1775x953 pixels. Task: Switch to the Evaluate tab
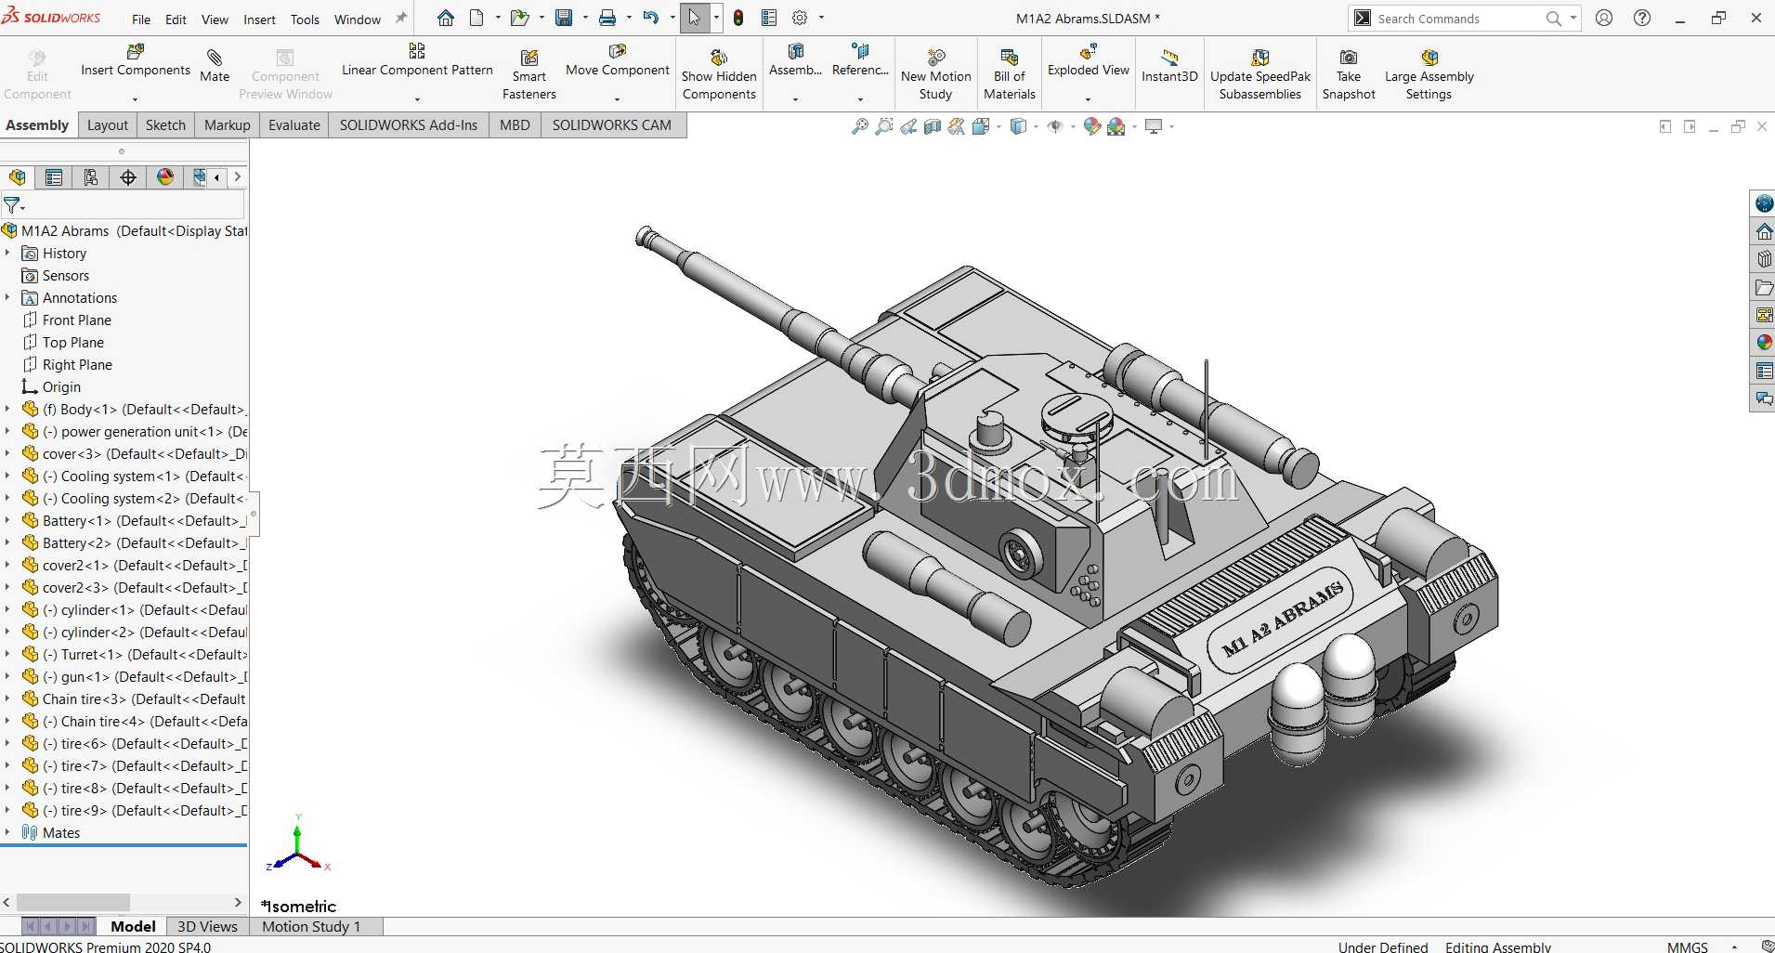(x=294, y=125)
